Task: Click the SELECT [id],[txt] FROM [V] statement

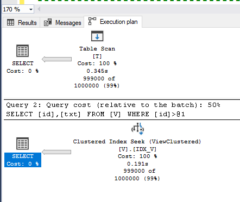Action: click(x=96, y=114)
